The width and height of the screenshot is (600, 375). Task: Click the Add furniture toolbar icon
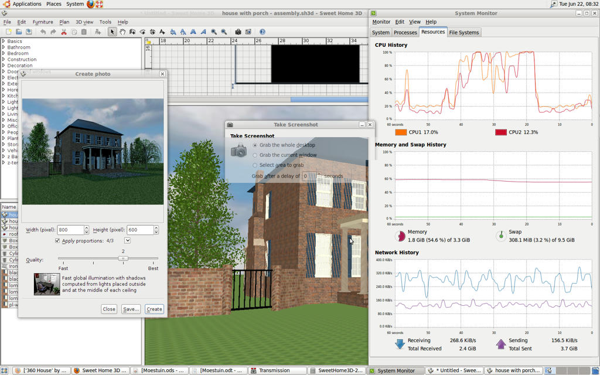point(98,32)
